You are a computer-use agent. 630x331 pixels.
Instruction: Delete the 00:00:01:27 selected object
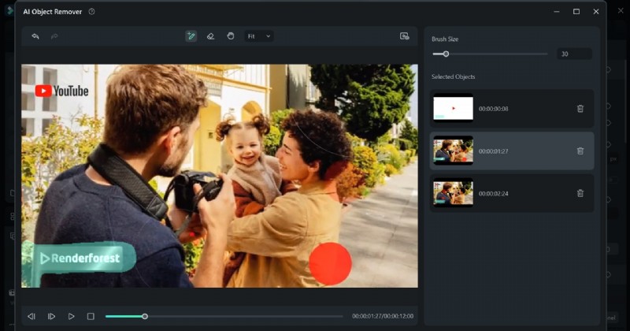tap(580, 151)
